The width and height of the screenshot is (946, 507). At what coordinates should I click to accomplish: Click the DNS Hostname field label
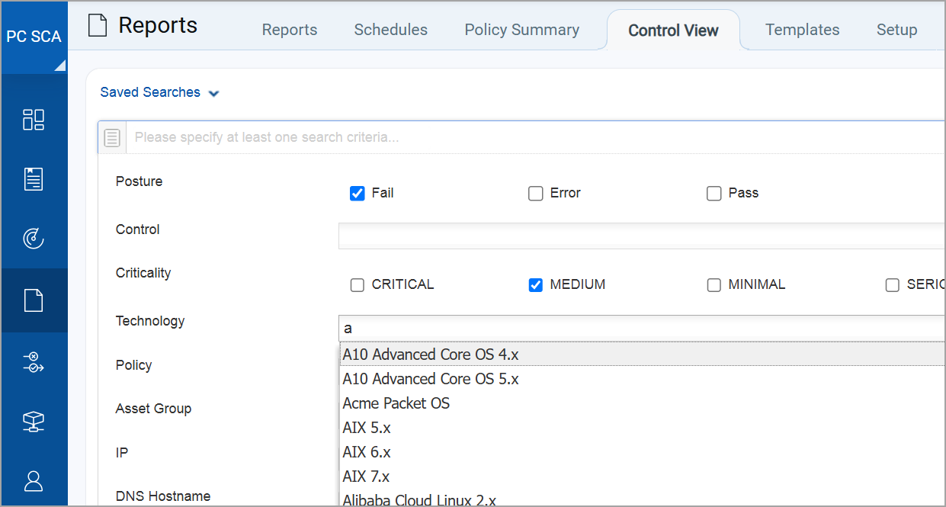click(x=163, y=496)
